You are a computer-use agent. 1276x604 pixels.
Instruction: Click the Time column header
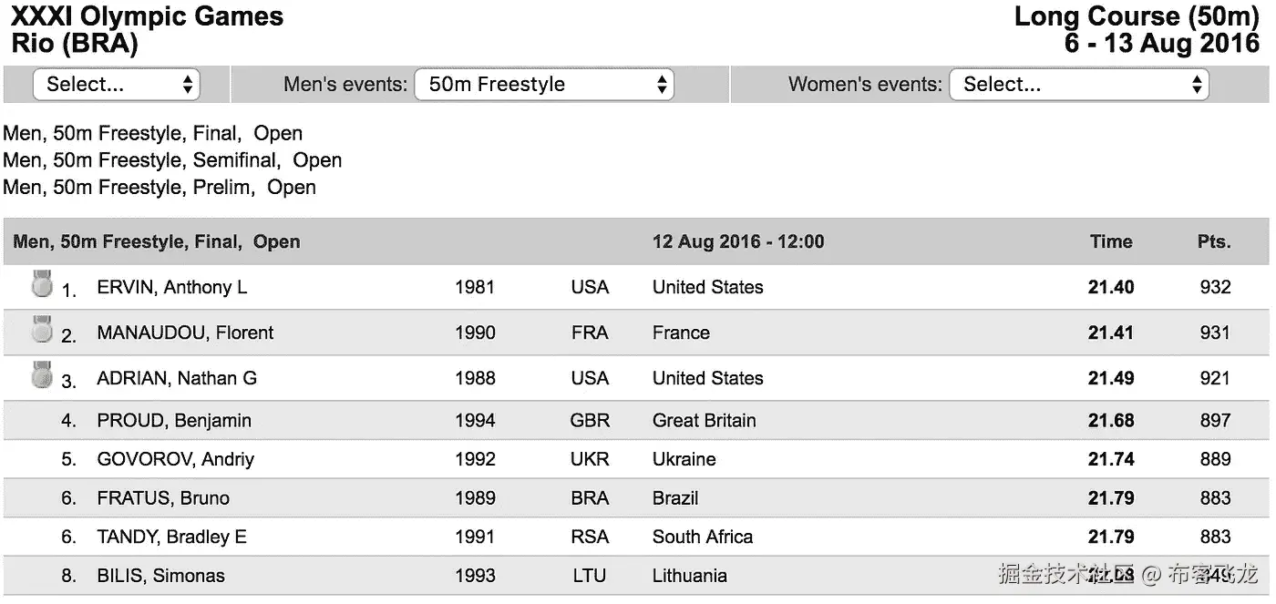click(x=1111, y=242)
